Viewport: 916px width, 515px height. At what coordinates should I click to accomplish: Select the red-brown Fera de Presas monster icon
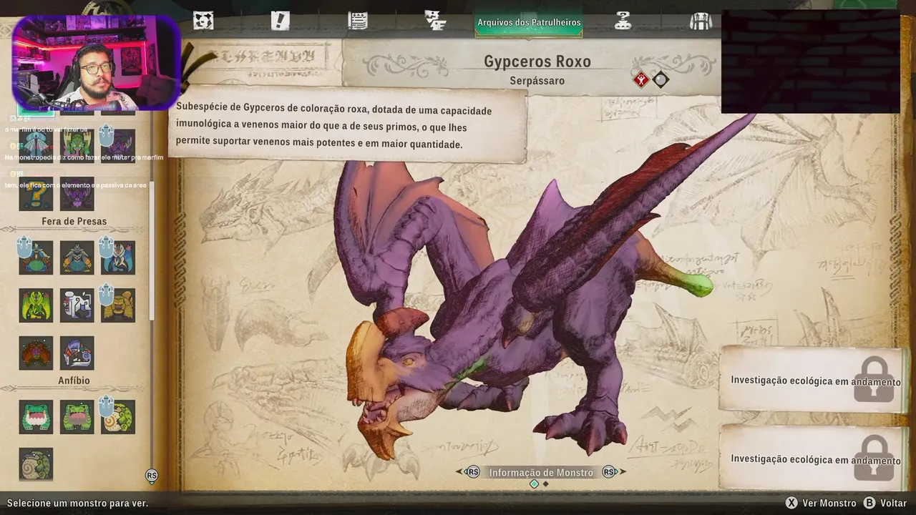[x=36, y=353]
